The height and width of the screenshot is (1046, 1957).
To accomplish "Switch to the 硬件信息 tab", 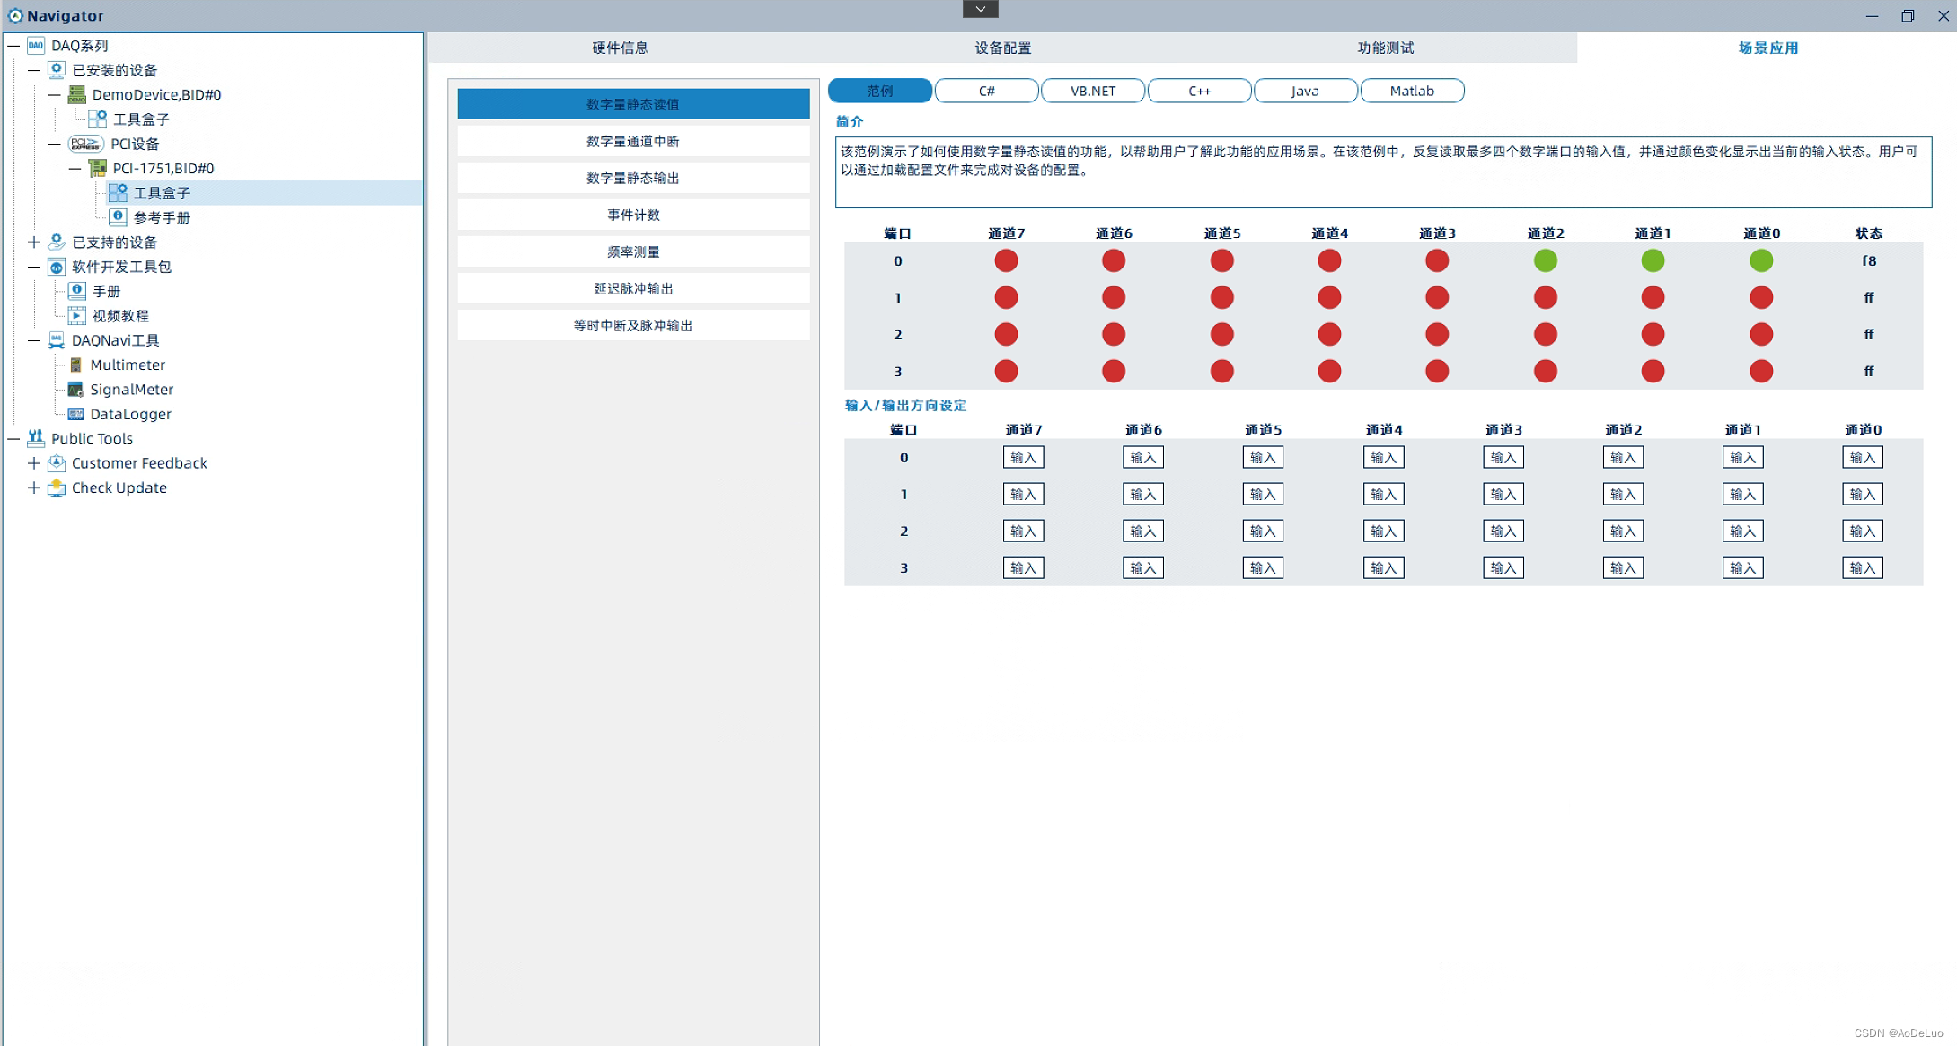I will click(x=620, y=48).
